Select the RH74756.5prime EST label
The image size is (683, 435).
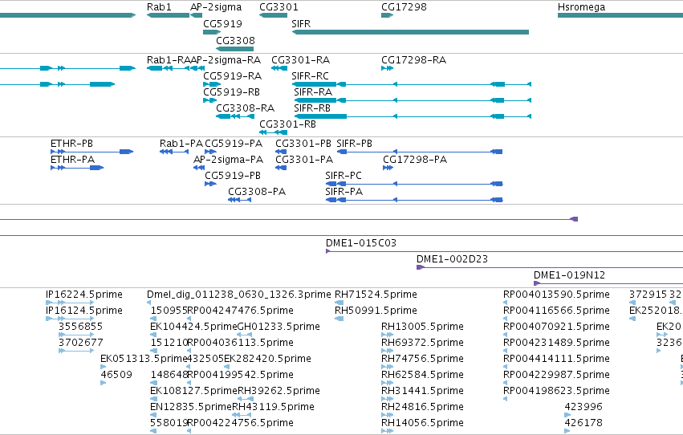(422, 359)
